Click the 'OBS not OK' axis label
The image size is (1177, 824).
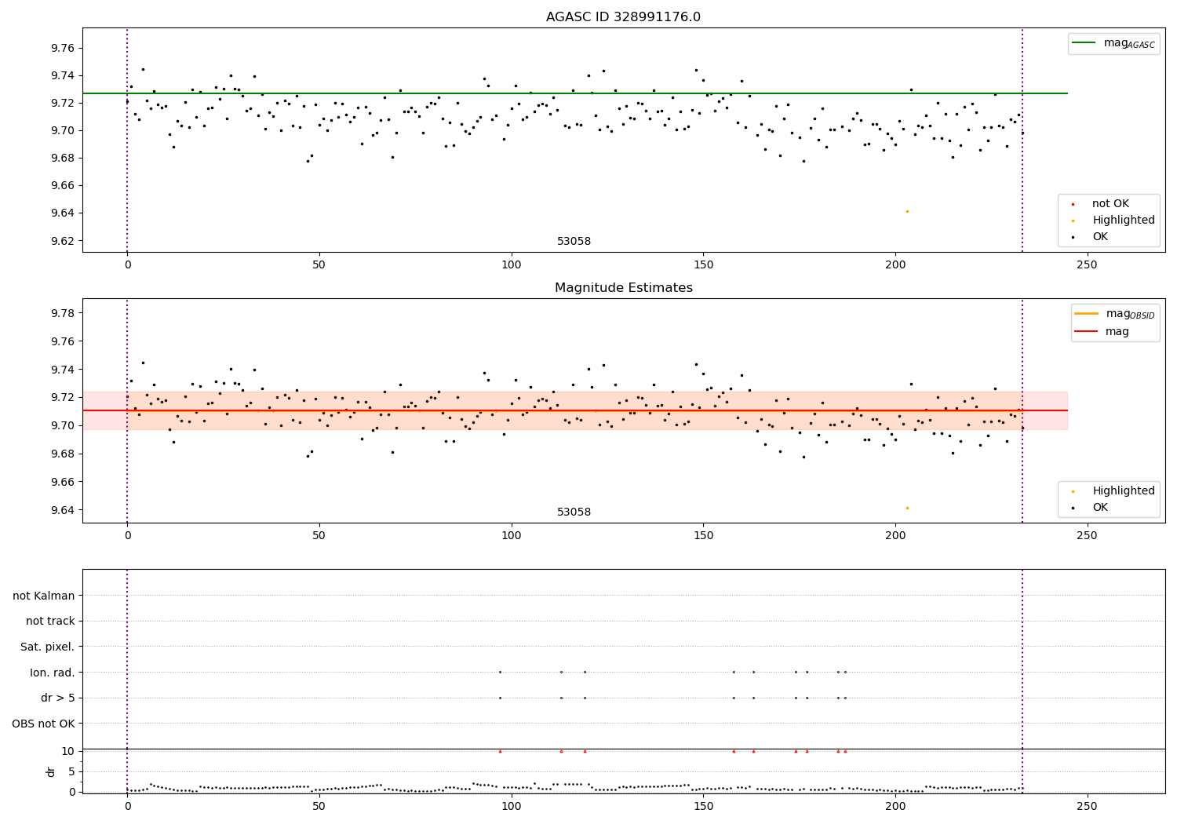coord(44,724)
